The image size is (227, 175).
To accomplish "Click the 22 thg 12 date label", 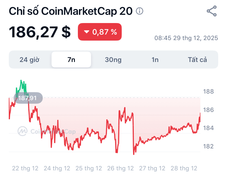I will pyautogui.click(x=25, y=168).
